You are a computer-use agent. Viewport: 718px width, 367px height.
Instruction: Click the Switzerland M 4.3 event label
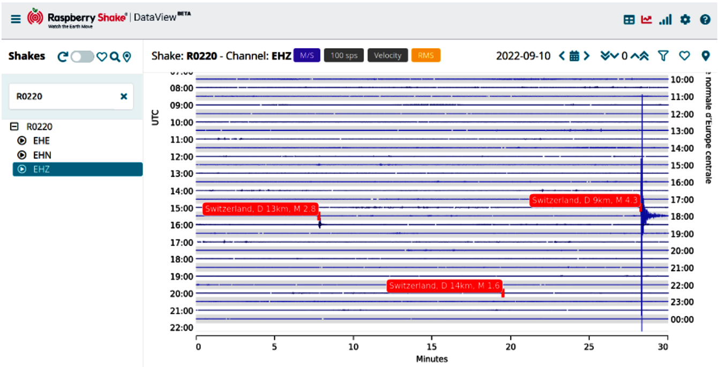pos(585,200)
